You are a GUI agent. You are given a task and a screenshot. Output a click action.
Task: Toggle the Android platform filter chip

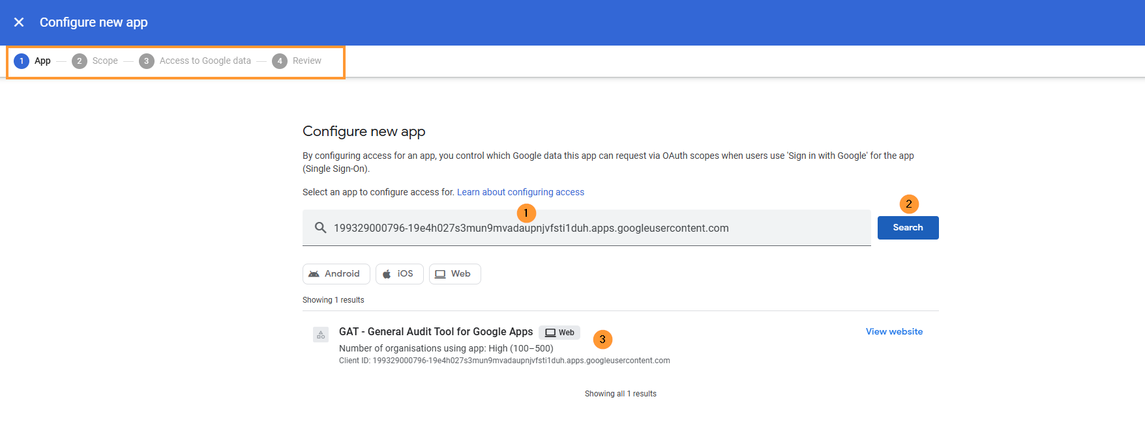[336, 274]
